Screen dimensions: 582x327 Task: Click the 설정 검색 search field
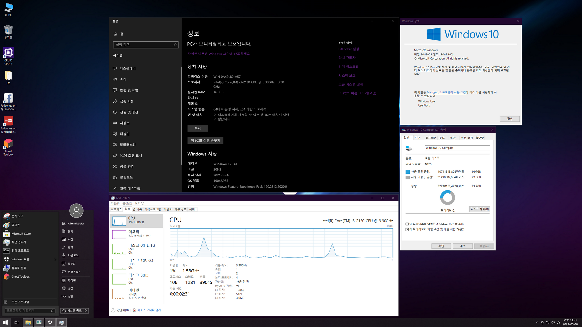click(145, 45)
